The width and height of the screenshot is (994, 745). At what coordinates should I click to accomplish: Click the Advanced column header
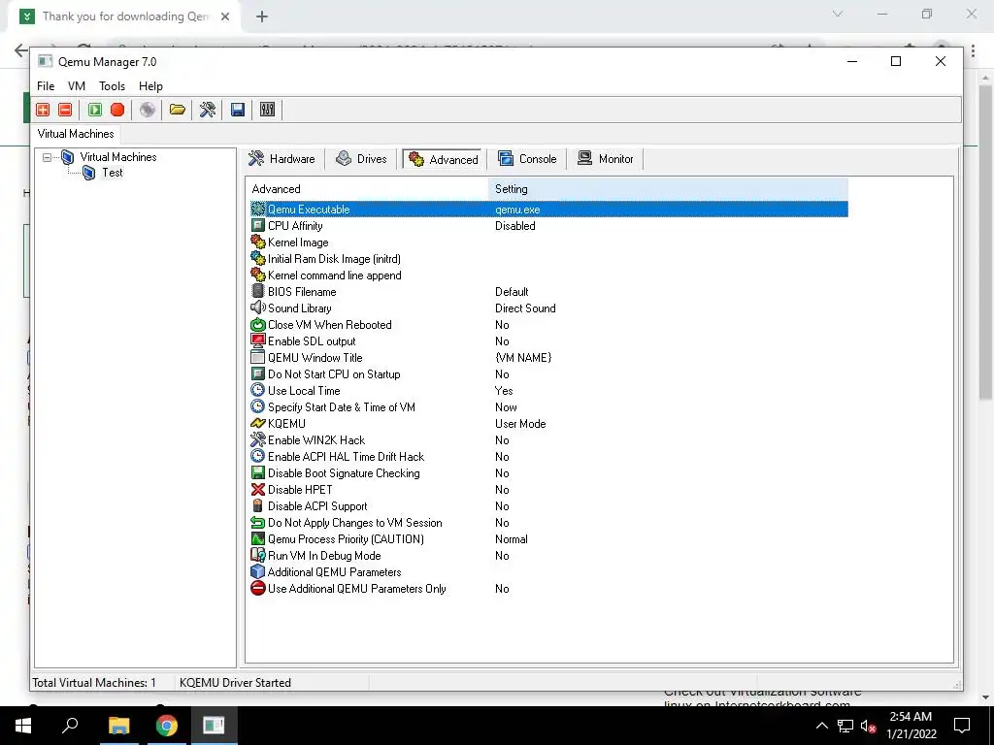(367, 189)
